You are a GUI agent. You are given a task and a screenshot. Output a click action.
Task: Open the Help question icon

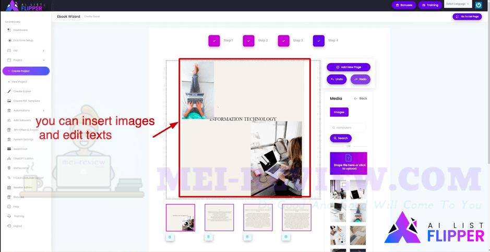[9, 207]
